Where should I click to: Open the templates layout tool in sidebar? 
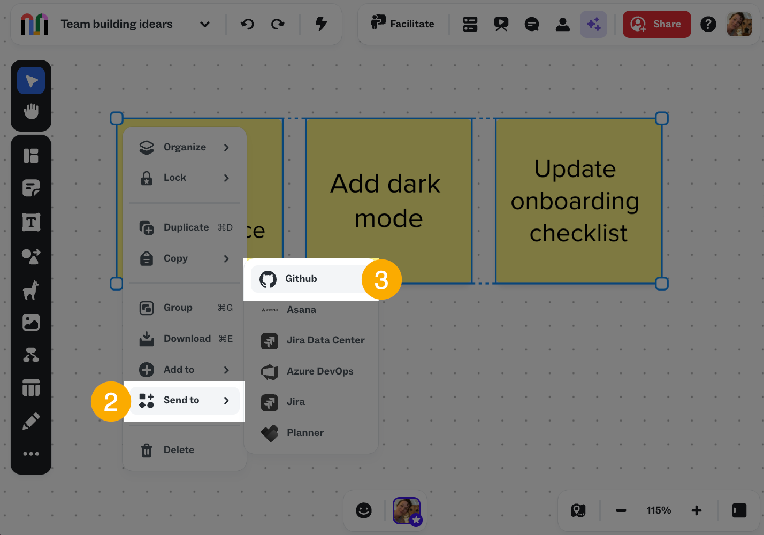[31, 156]
